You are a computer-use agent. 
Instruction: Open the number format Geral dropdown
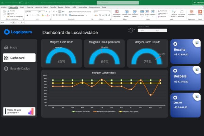point(110,12)
